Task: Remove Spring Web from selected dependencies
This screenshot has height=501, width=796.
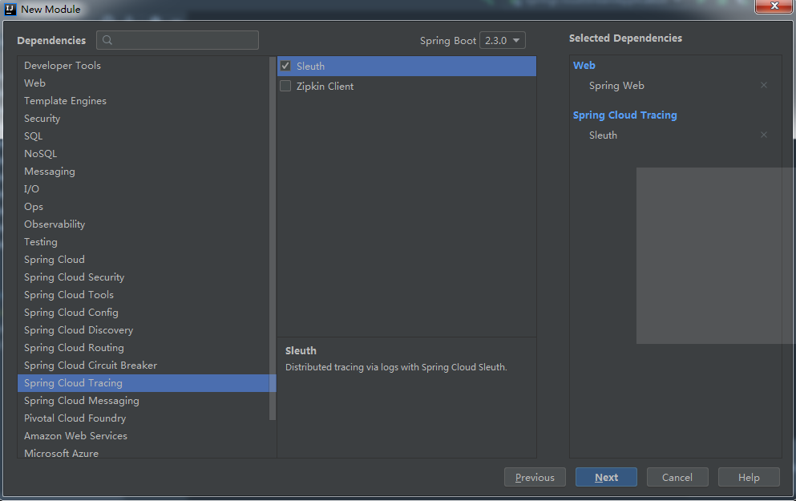Action: coord(763,85)
